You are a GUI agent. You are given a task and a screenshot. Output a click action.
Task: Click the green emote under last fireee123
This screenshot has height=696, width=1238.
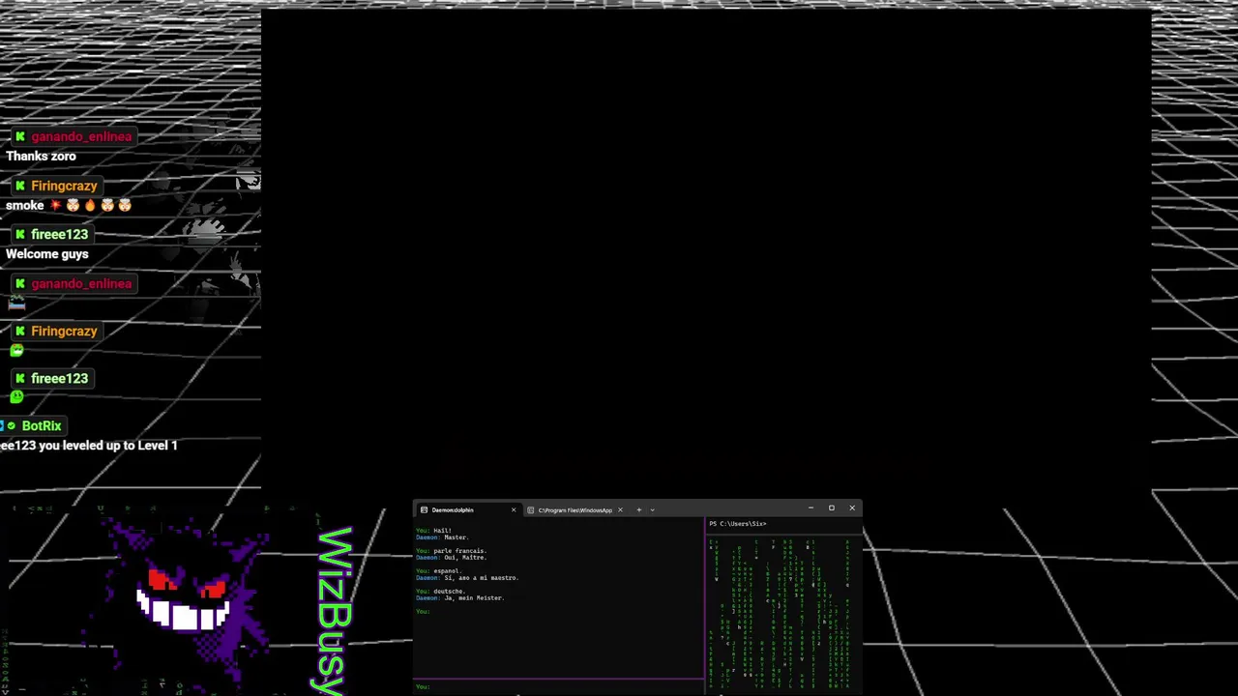coord(16,396)
